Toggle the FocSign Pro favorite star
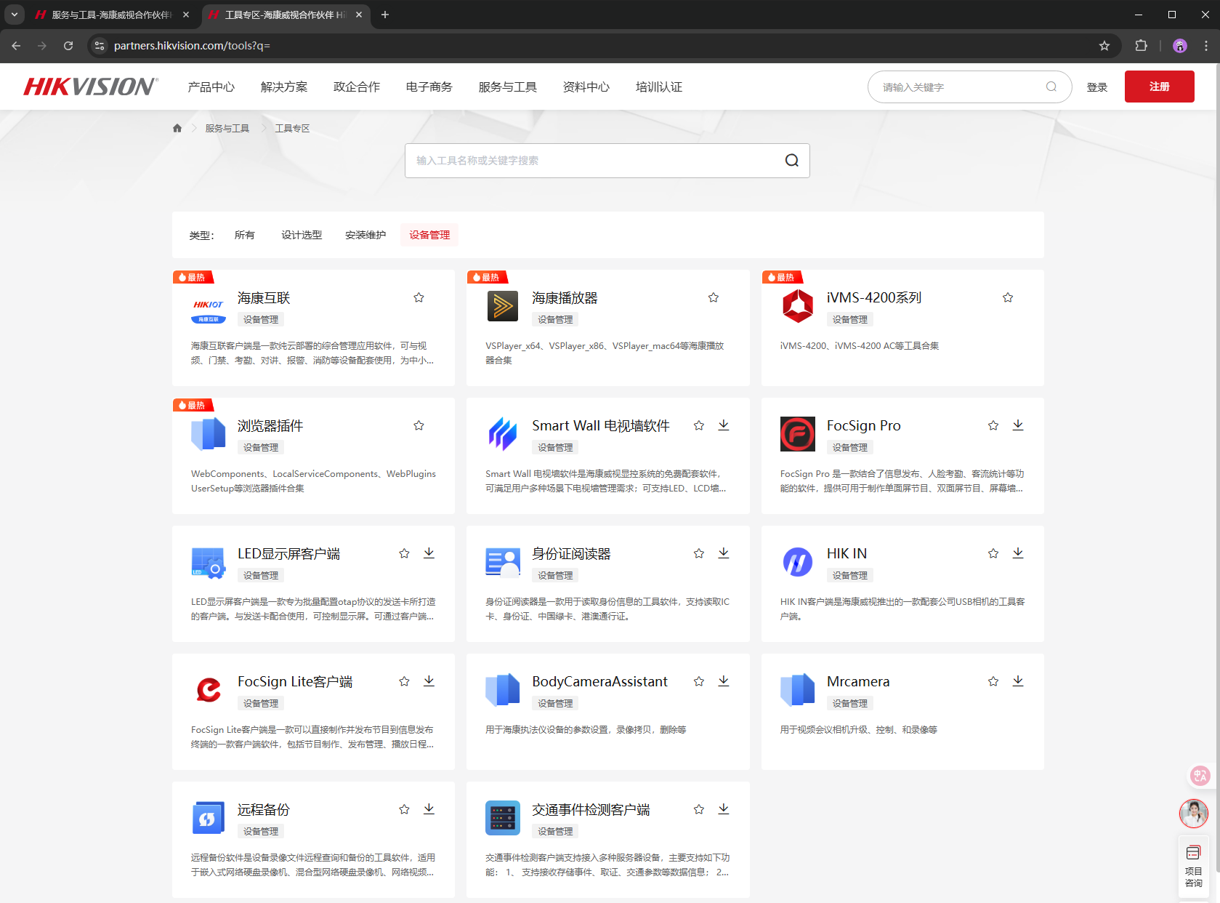This screenshot has height=903, width=1220. (993, 425)
